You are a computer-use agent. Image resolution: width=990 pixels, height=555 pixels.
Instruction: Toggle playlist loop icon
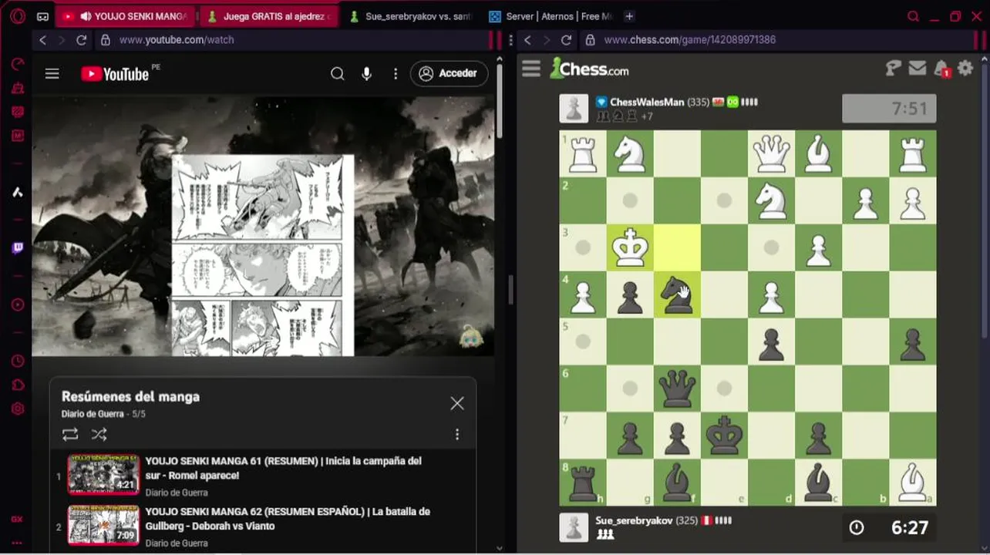pos(70,435)
